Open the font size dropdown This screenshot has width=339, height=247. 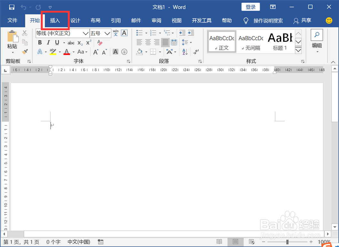(x=107, y=33)
